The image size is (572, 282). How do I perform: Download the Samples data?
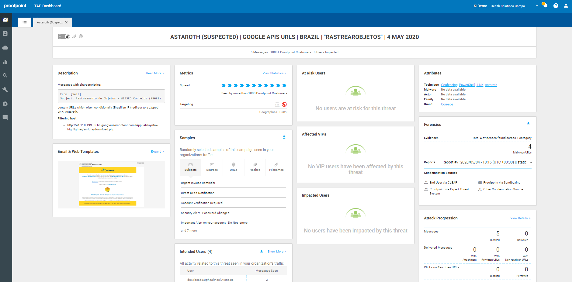(x=284, y=137)
